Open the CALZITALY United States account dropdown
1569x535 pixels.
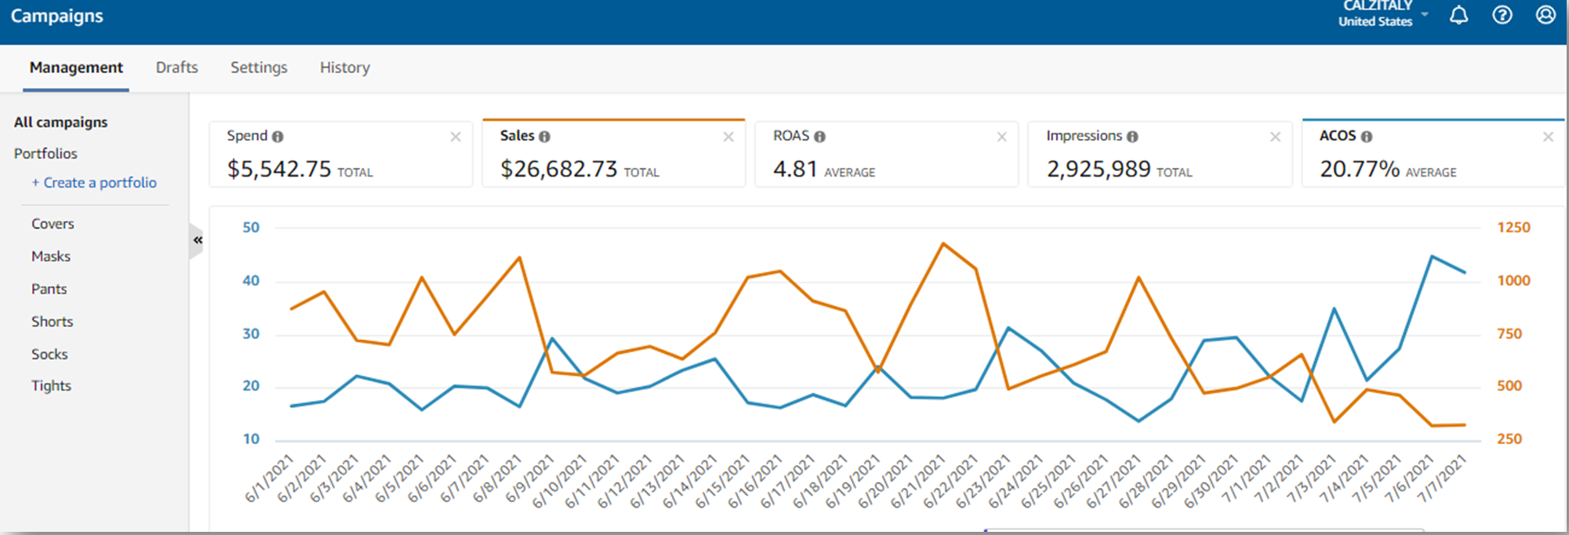(1384, 14)
